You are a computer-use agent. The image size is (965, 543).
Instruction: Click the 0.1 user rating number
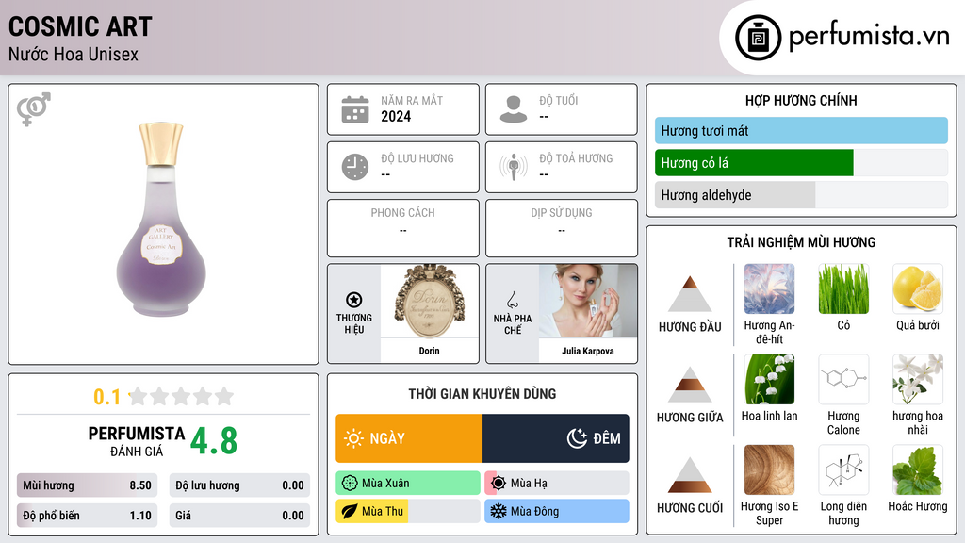point(106,397)
